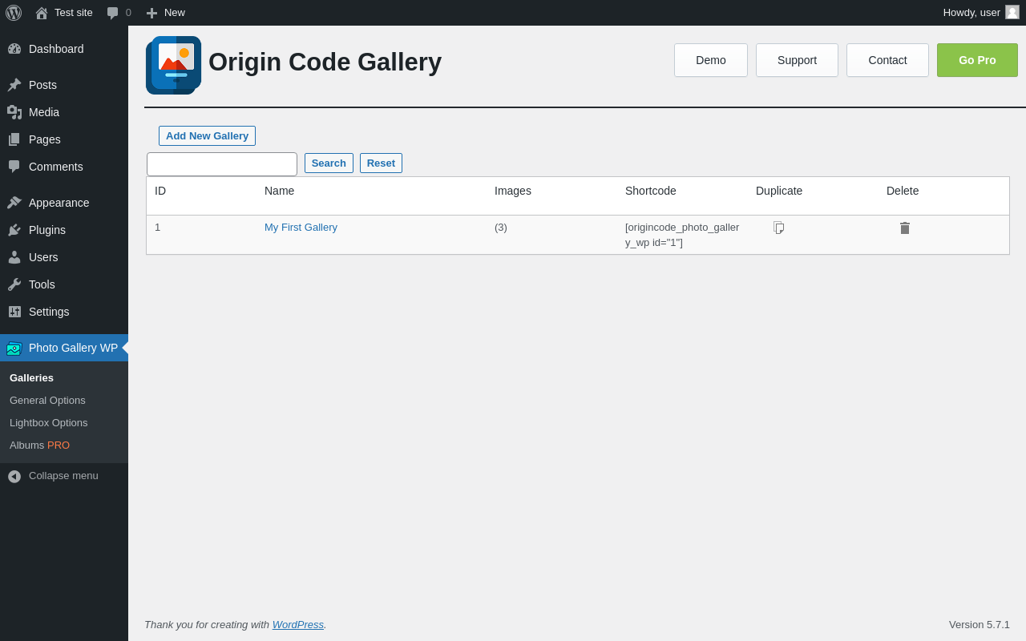Open the Dashboard menu item
Viewport: 1026px width, 641px height.
(x=64, y=49)
